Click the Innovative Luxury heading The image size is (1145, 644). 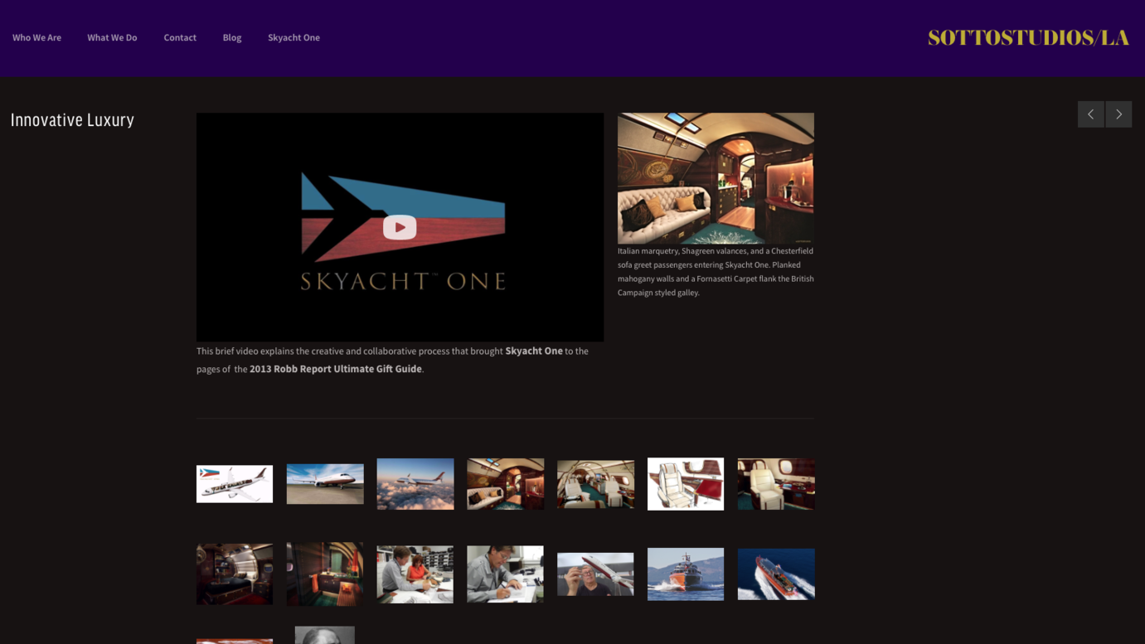coord(72,120)
